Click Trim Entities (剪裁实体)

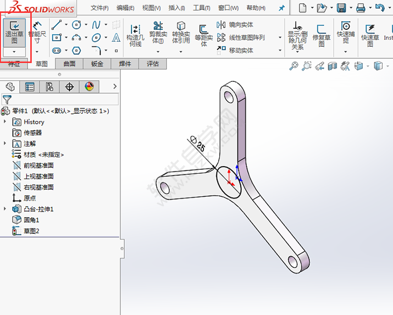coord(158,32)
